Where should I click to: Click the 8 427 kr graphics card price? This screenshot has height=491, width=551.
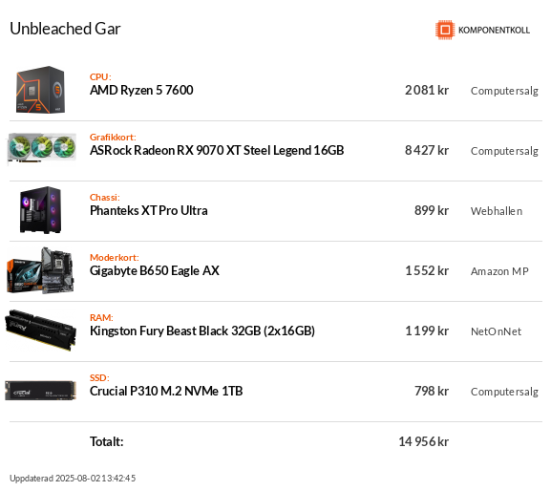tap(427, 150)
